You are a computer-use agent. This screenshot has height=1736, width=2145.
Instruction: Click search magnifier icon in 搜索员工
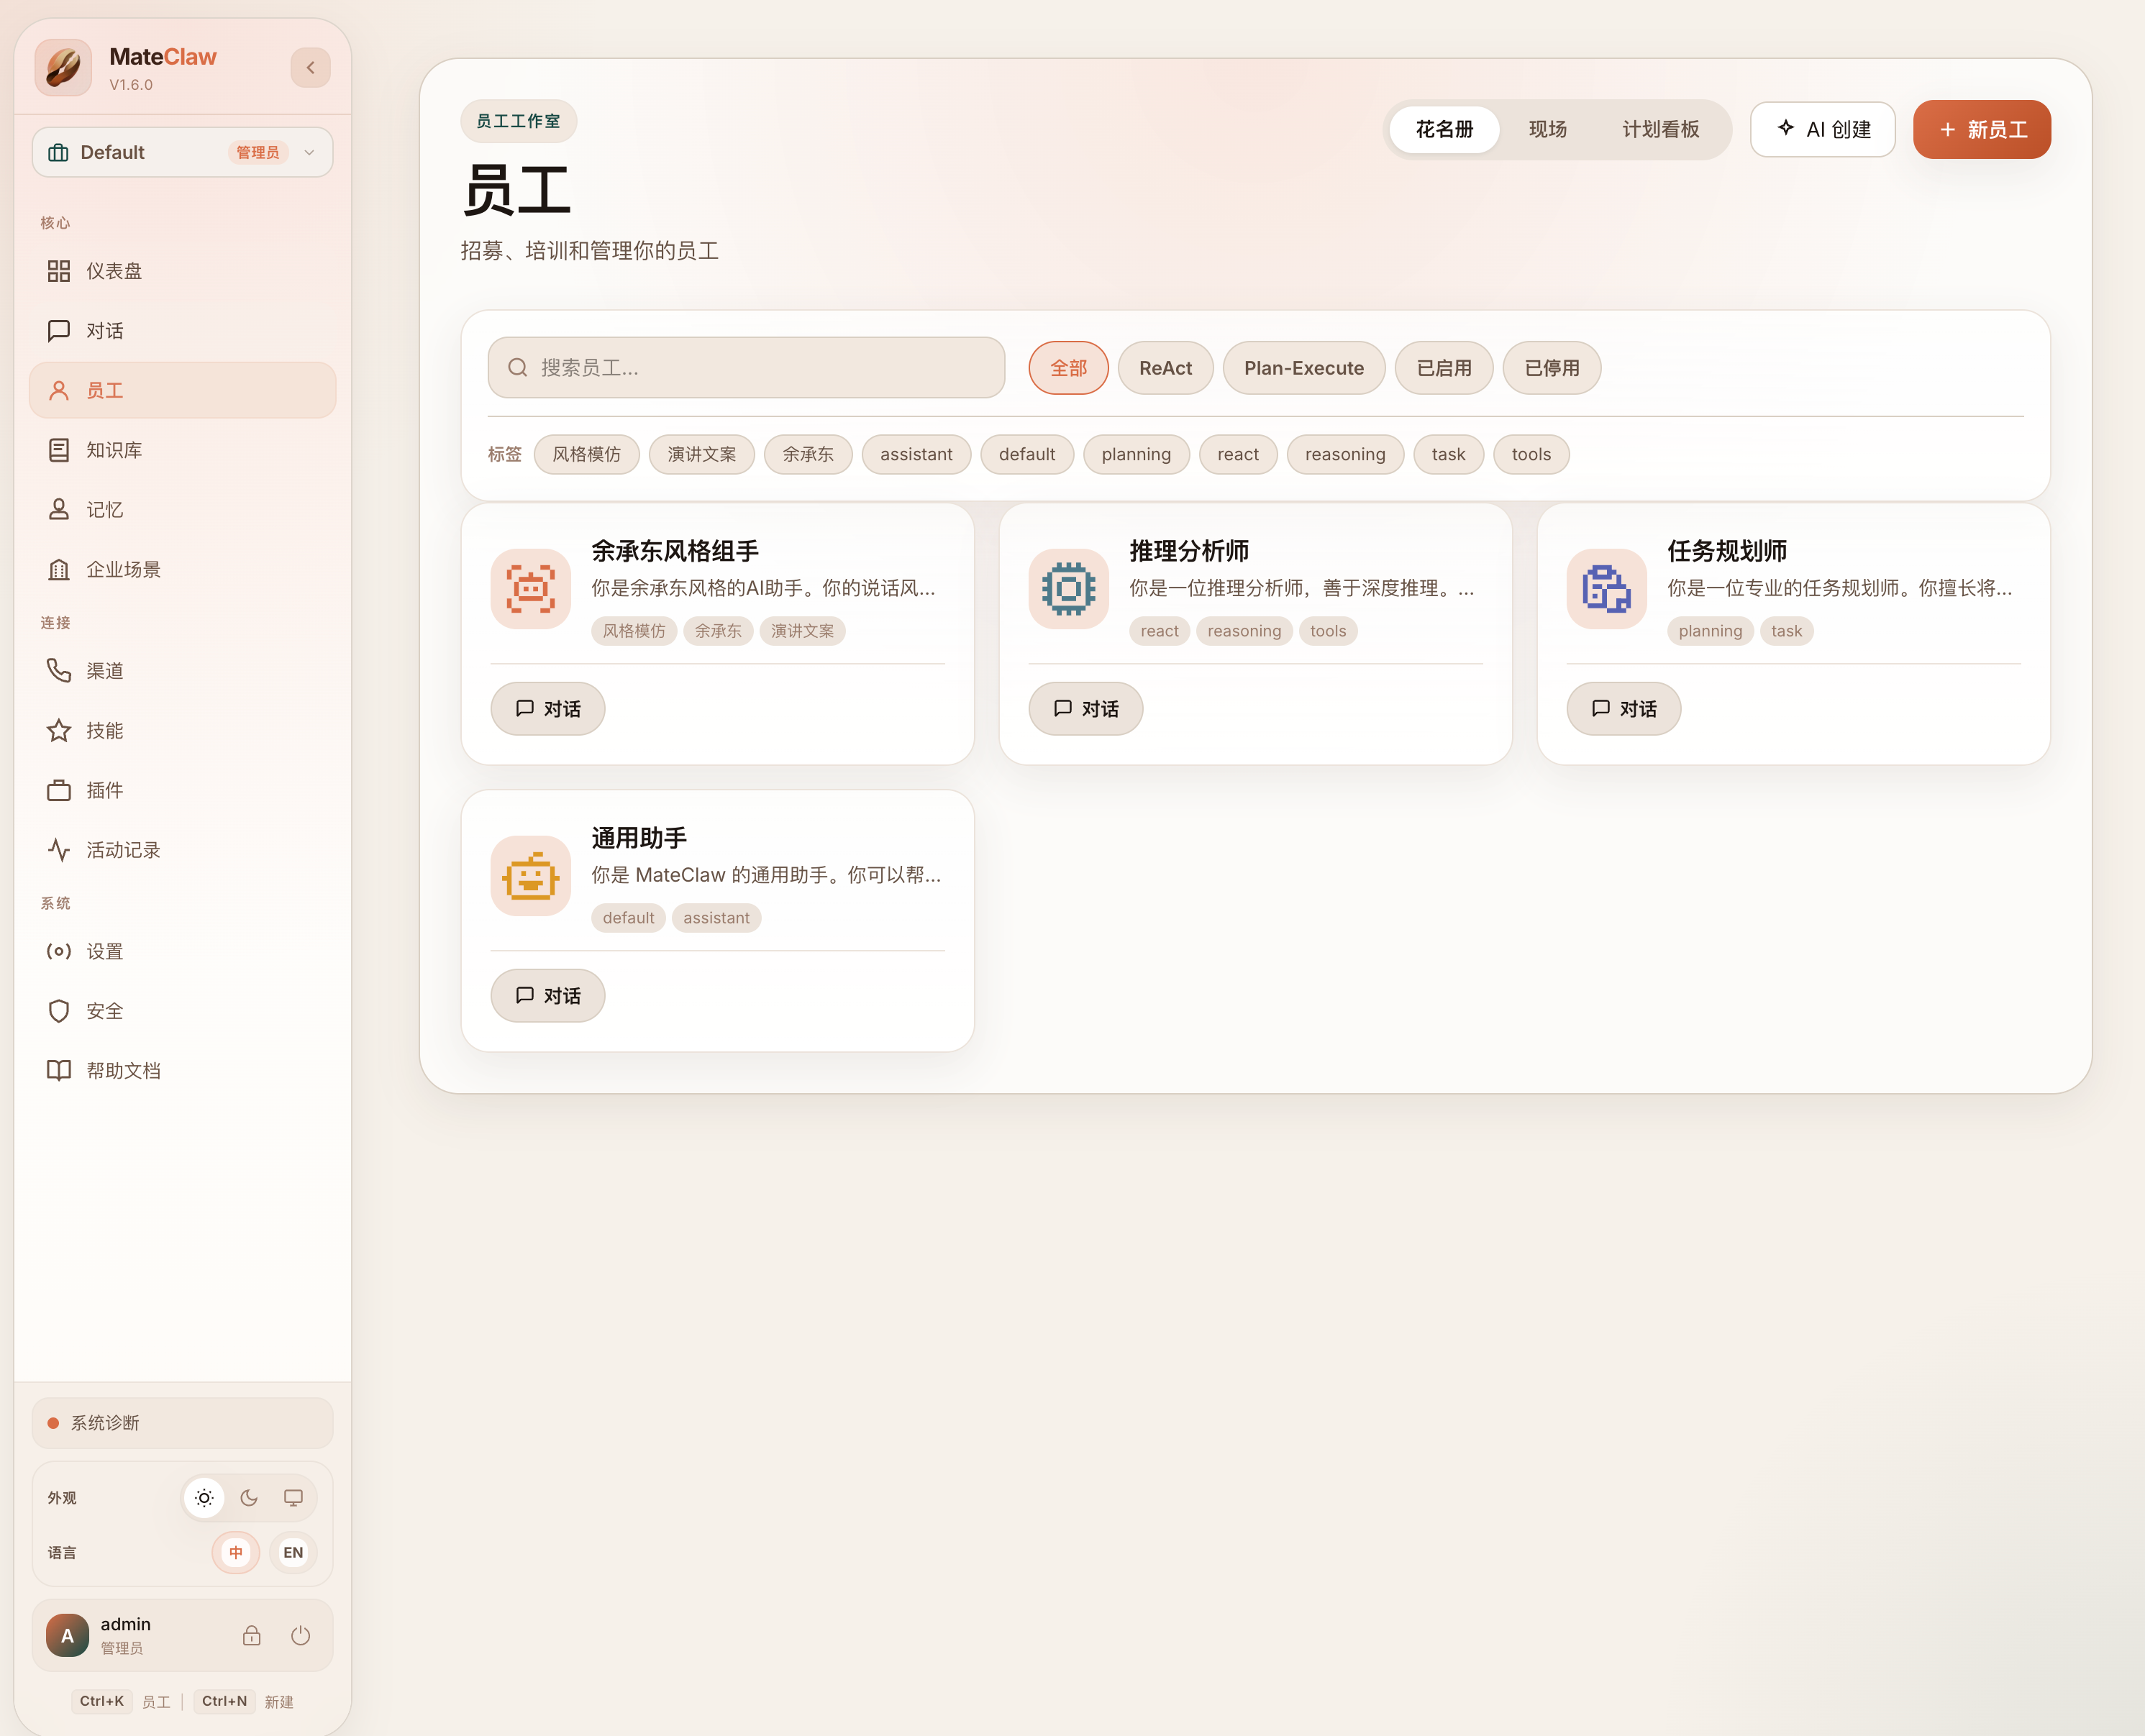pos(518,368)
